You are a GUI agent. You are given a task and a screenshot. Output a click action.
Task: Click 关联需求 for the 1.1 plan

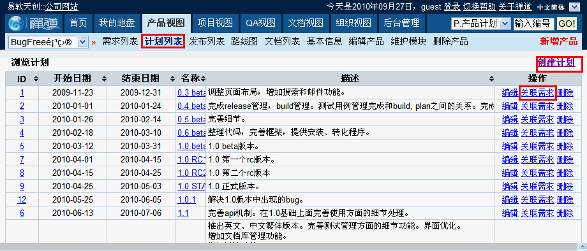tap(538, 213)
